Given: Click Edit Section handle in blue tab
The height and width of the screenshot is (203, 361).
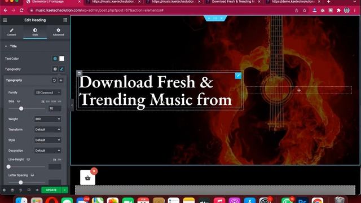Looking at the screenshot, I should point(215,18).
